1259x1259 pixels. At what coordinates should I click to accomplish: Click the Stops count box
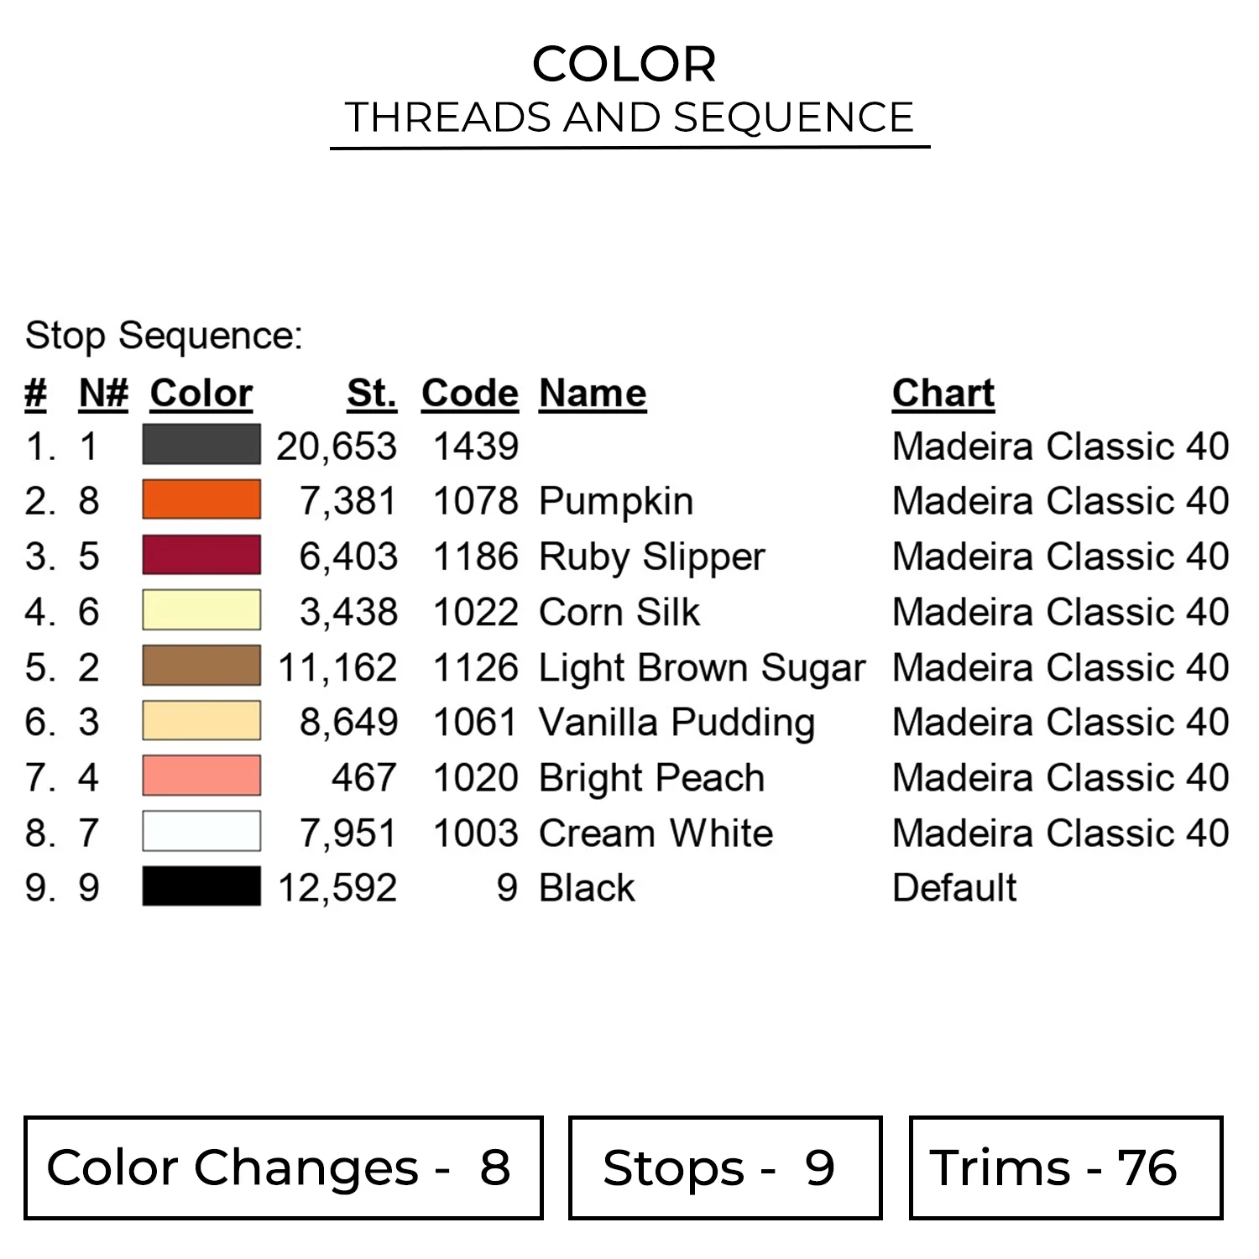[x=724, y=1168]
